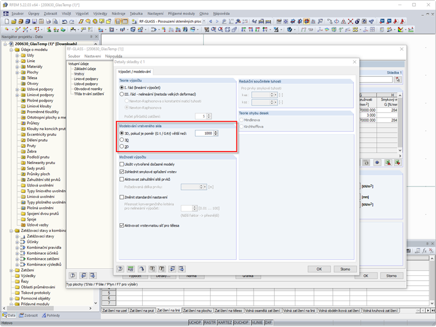Collapse Zatěžovací stavy a kombinace folder

(11, 231)
